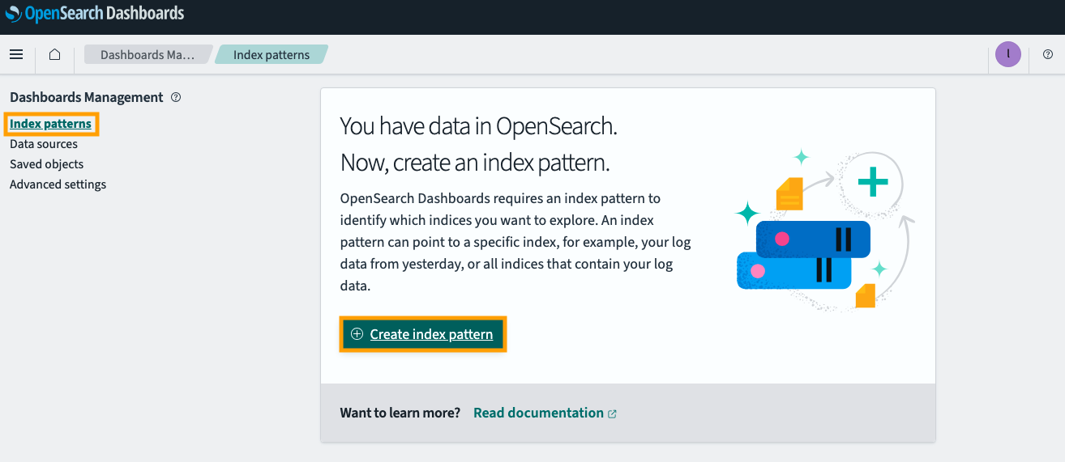Image resolution: width=1065 pixels, height=462 pixels.
Task: Open Saved objects in the sidebar
Action: 46,164
